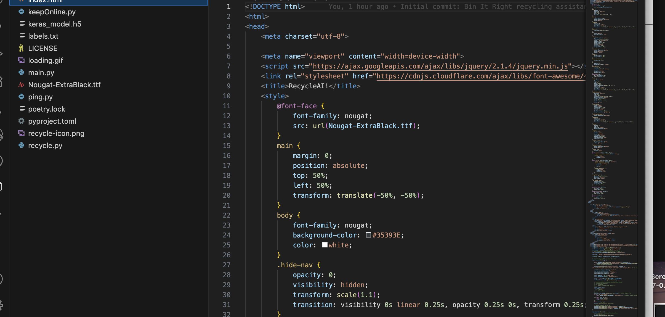Click the image icon beside loading.gif

point(21,60)
